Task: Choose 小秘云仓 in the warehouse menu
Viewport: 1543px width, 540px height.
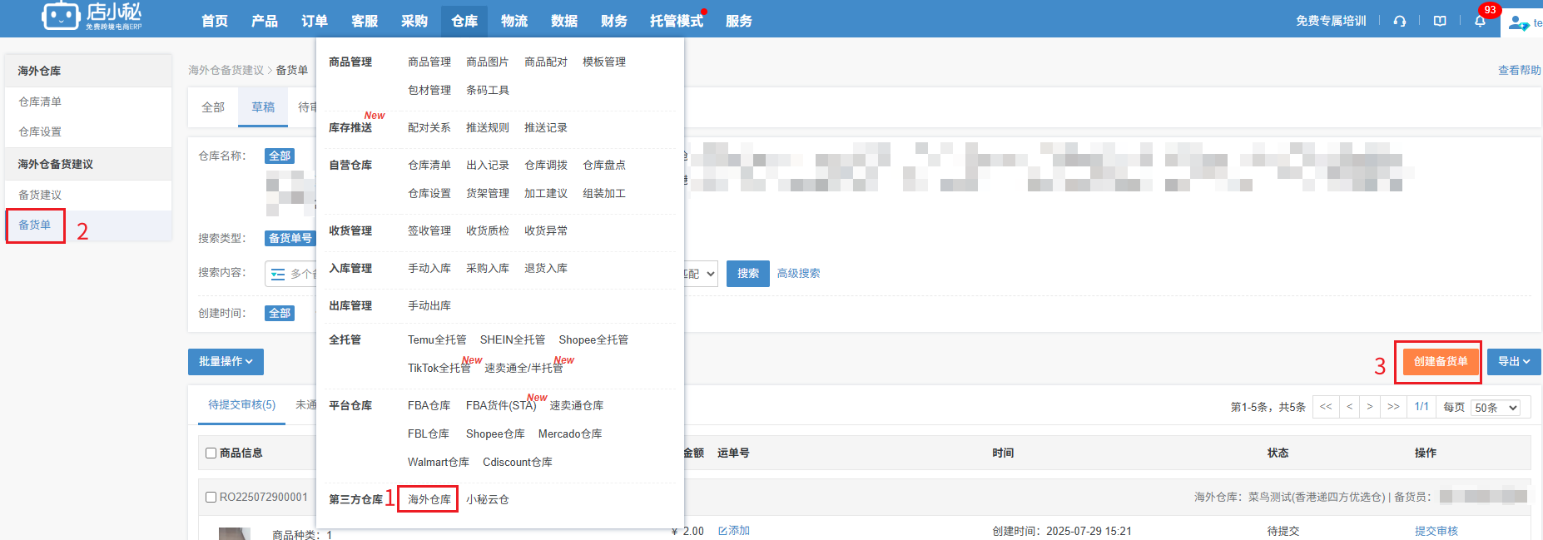Action: pos(488,499)
